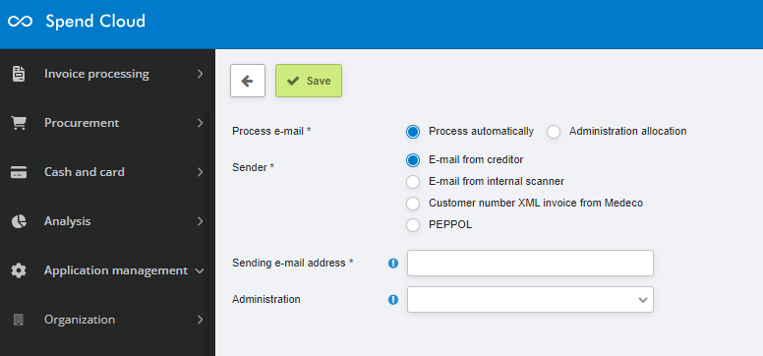The width and height of the screenshot is (763, 356).
Task: Click the Analysis pie chart icon
Action: [19, 221]
